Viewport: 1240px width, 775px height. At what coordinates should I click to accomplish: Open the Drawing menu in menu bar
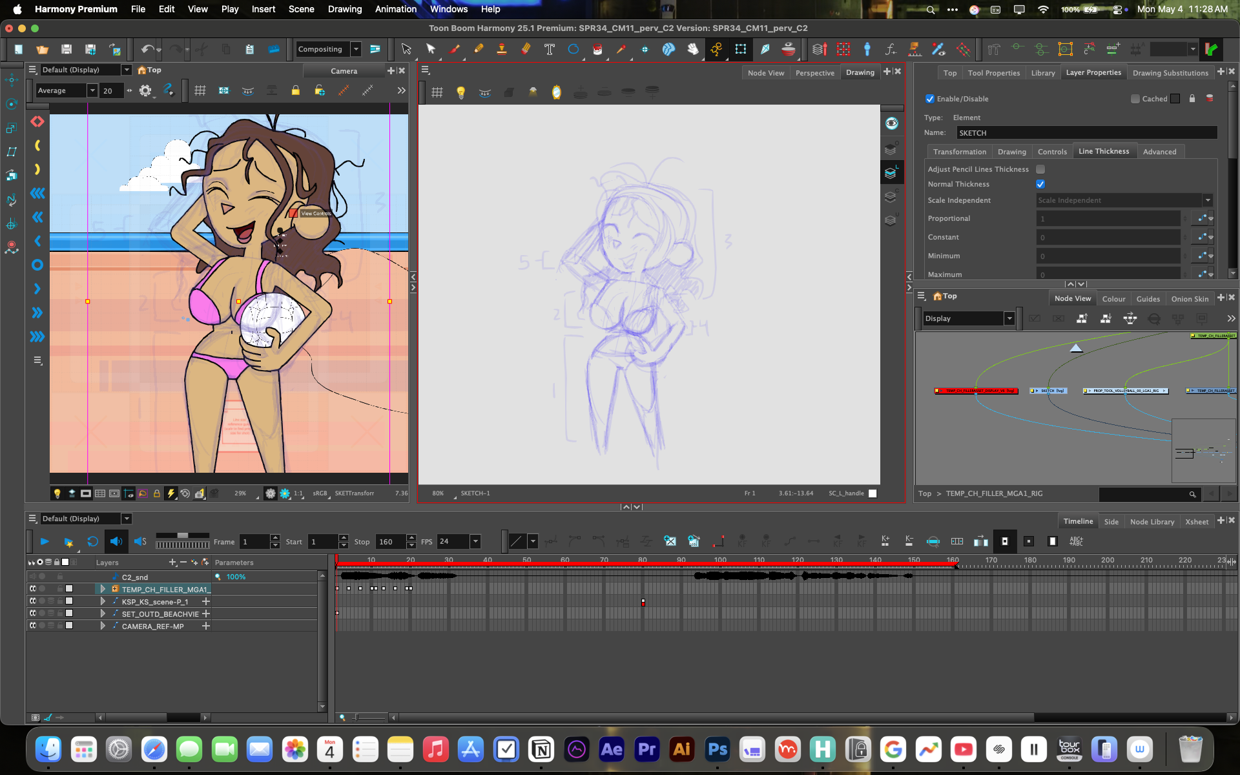click(345, 9)
